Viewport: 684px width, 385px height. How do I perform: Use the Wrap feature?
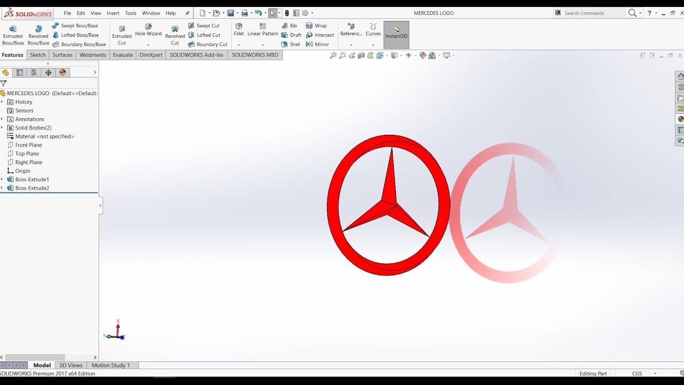[316, 26]
